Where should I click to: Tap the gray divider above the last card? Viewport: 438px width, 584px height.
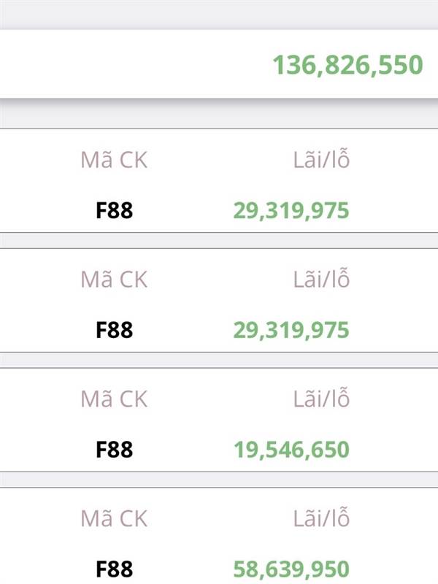coord(219,480)
